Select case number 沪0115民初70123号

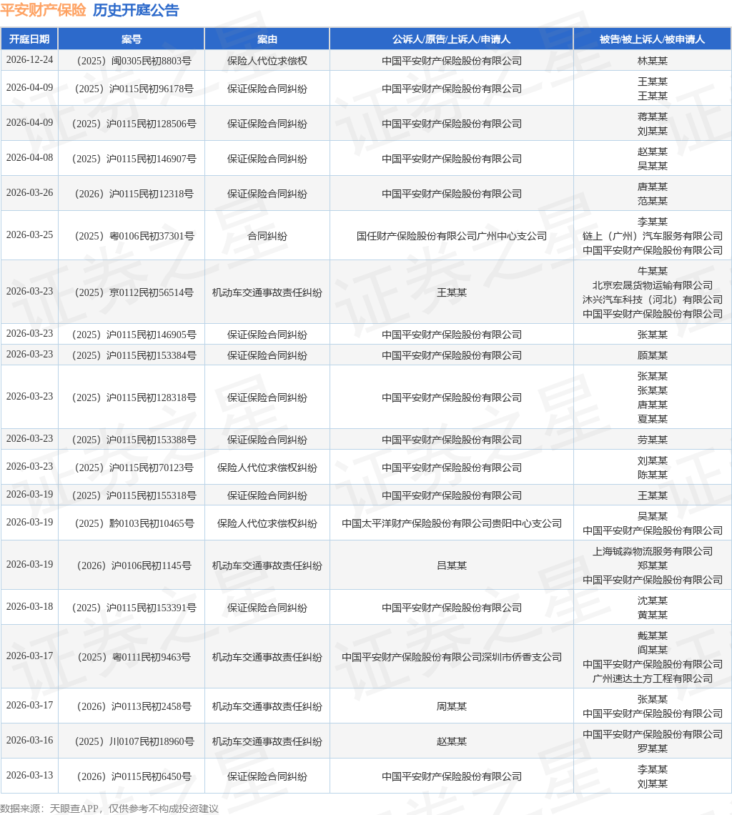[x=134, y=468]
